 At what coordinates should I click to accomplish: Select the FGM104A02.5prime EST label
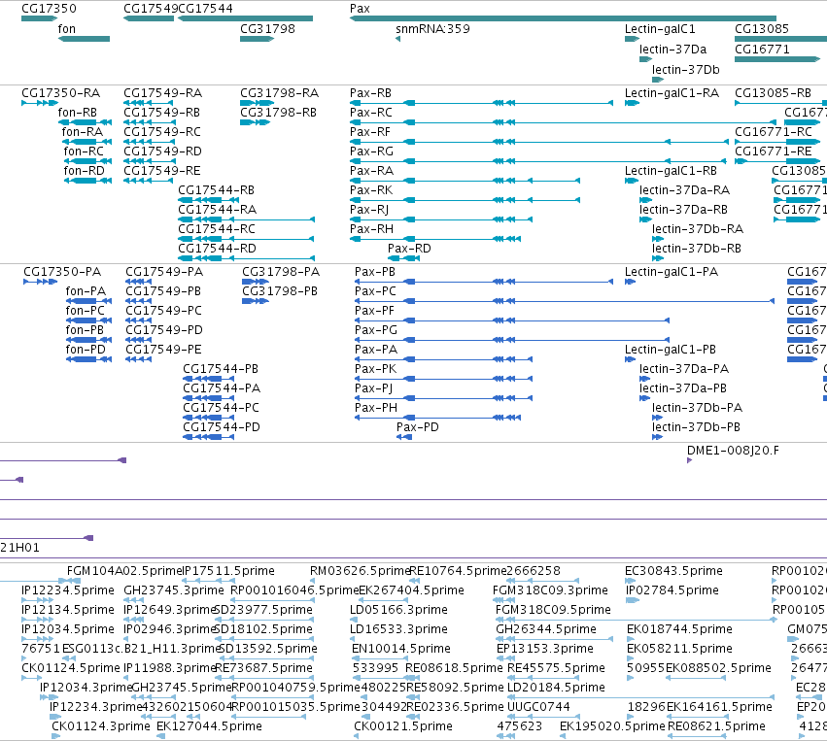(124, 571)
